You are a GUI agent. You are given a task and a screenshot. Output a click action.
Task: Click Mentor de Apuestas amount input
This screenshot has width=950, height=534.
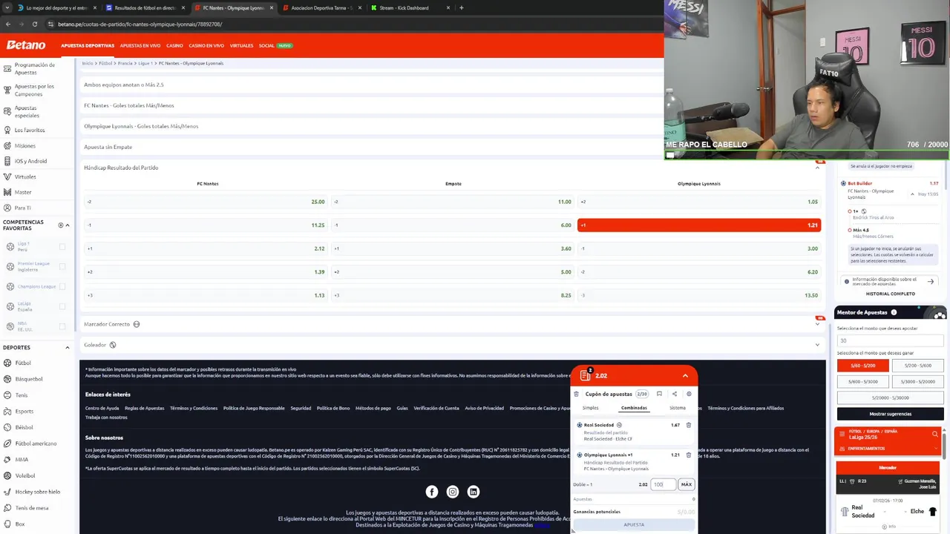tap(891, 340)
